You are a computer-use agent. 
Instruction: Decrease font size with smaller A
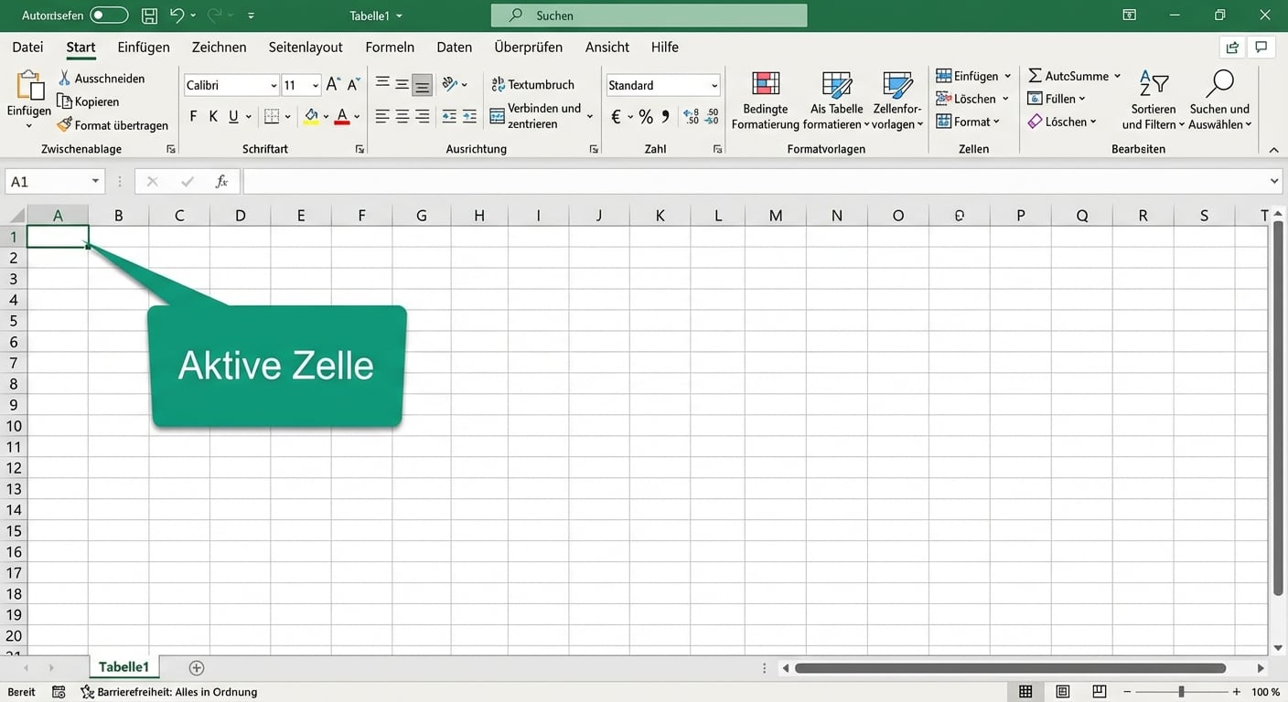[353, 85]
